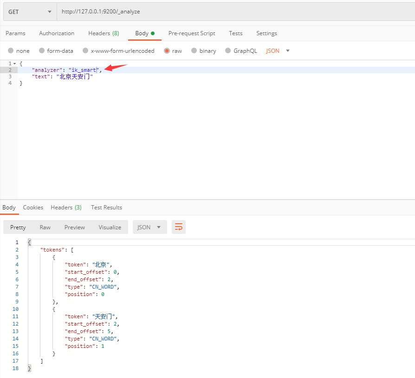Open the Authorization tab
This screenshot has width=415, height=378.
[x=57, y=33]
